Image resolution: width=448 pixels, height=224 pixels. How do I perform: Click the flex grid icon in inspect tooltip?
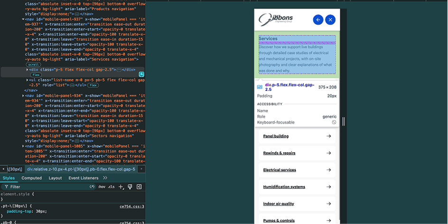260,87
